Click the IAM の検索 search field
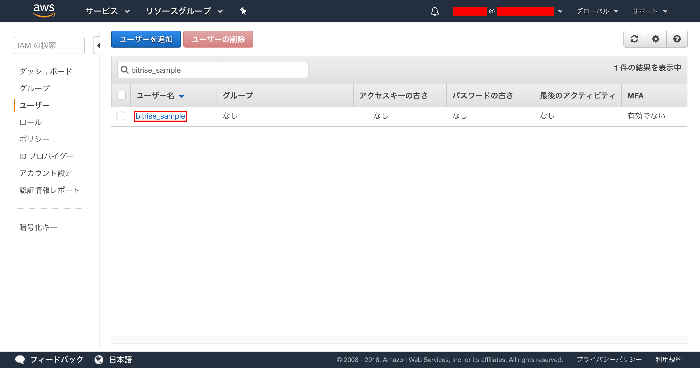 (49, 45)
